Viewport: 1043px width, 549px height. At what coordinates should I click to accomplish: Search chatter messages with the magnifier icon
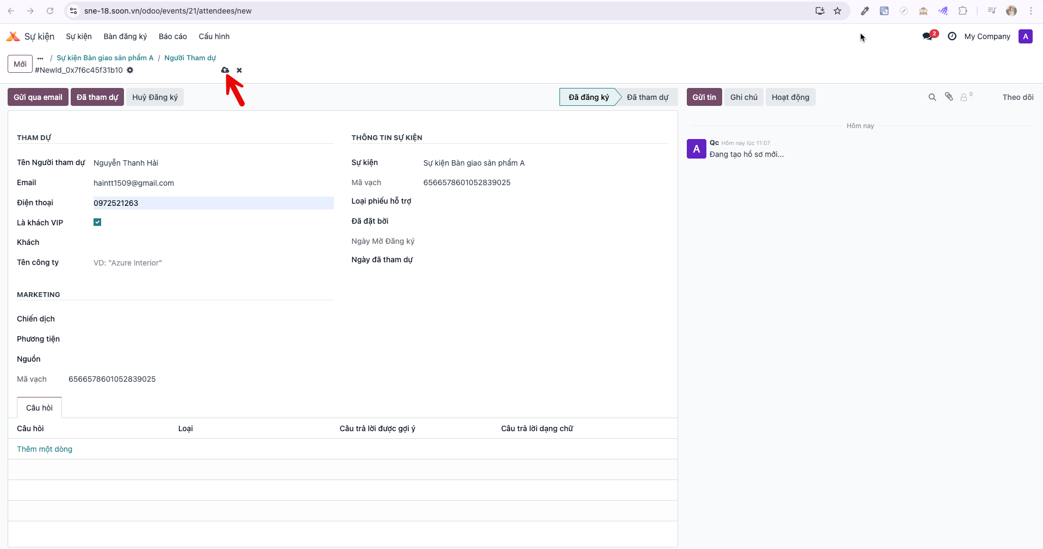pyautogui.click(x=932, y=97)
